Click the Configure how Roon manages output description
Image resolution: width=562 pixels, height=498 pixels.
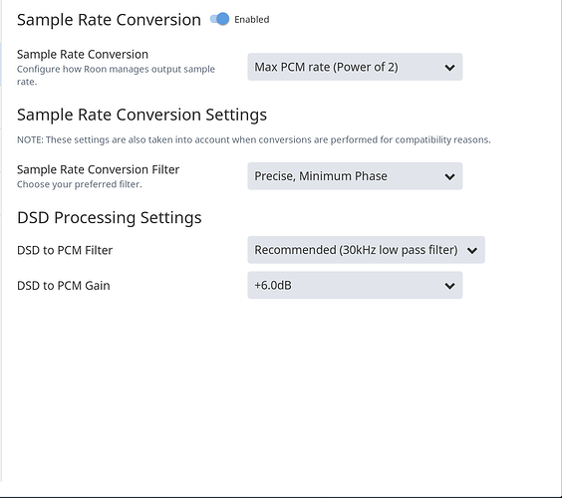point(116,76)
